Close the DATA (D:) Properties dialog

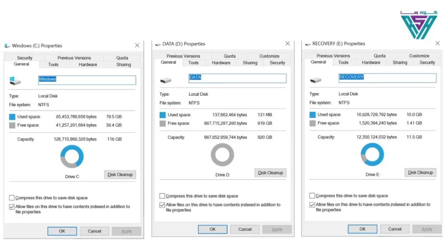click(287, 44)
